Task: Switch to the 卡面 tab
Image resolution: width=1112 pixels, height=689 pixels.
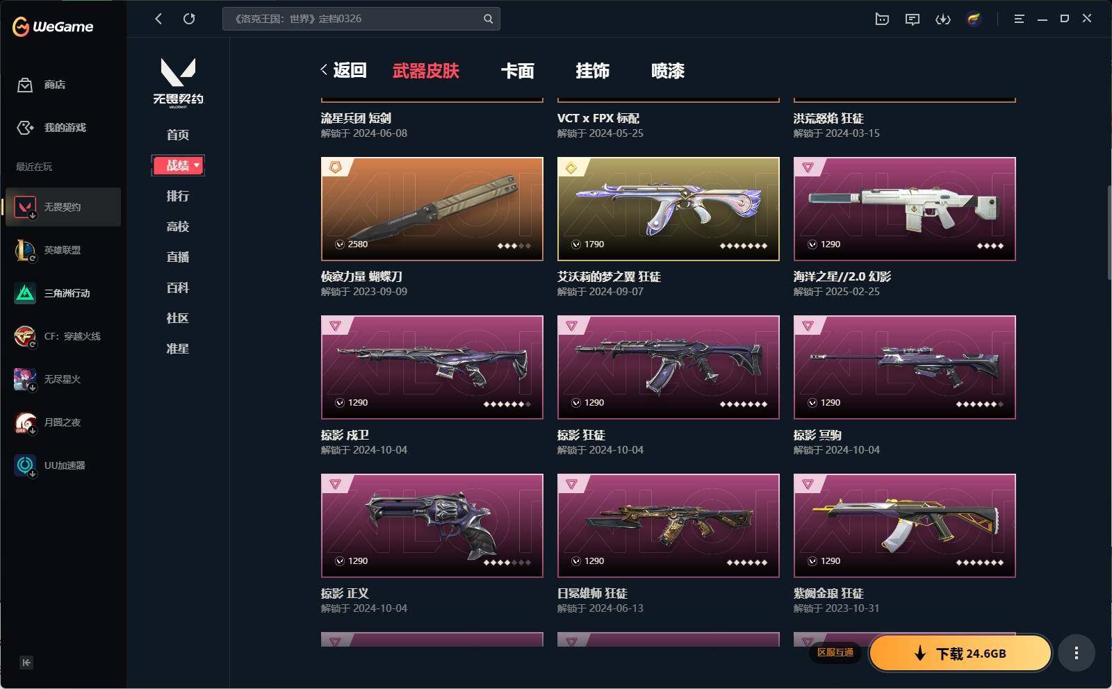Action: pos(518,71)
